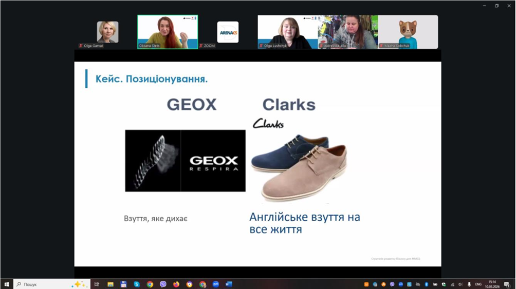Click the Bluetooth tray icon
516x289 pixels.
coord(426,284)
